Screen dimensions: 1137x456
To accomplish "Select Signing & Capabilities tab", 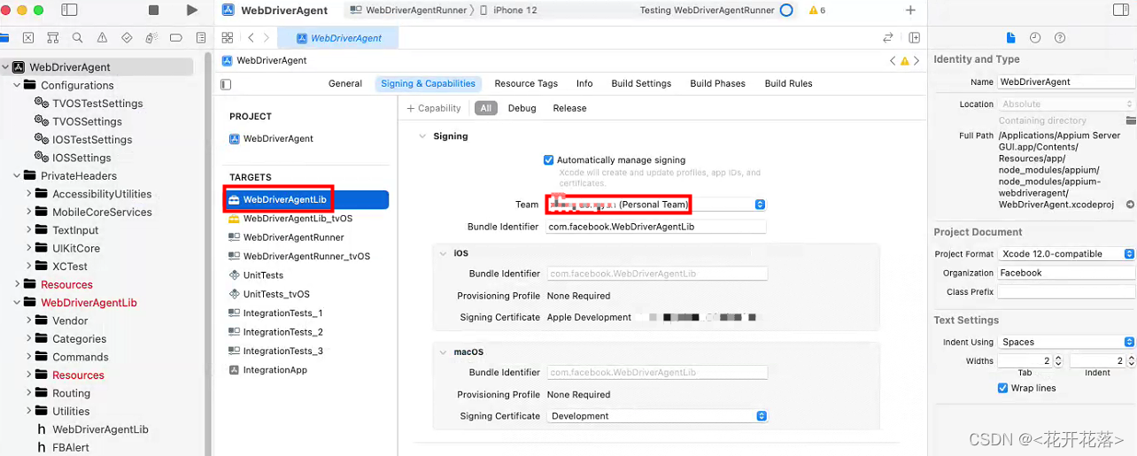I will (428, 83).
